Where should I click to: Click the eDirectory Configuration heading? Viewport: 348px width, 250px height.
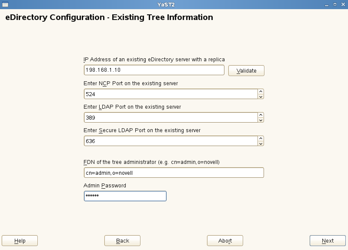[109, 17]
